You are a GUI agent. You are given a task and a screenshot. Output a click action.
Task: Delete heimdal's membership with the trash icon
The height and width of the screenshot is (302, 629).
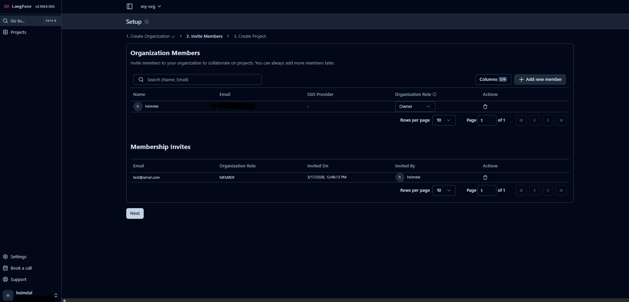485,106
